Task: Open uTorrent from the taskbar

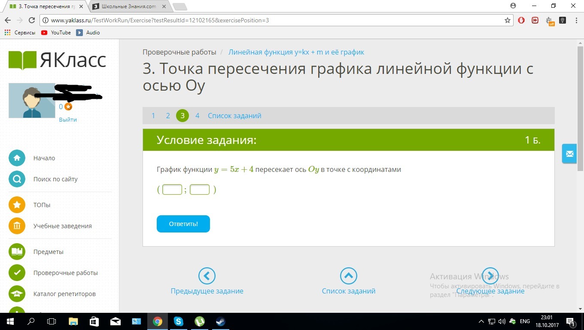Action: [x=200, y=321]
